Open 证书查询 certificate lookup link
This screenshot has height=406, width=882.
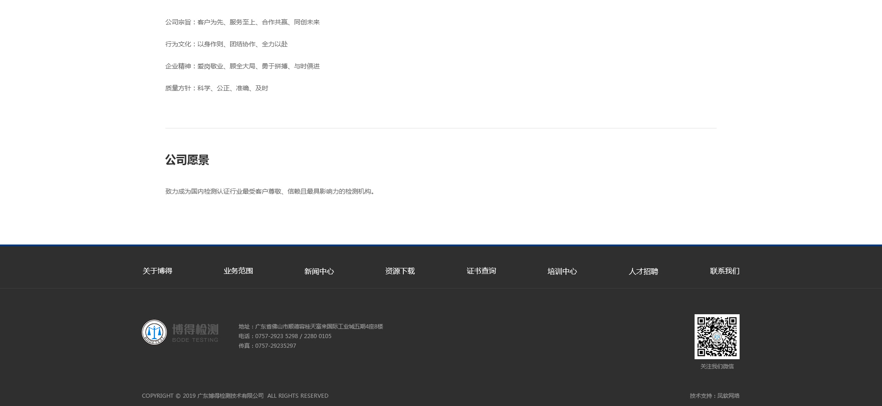[x=481, y=271]
